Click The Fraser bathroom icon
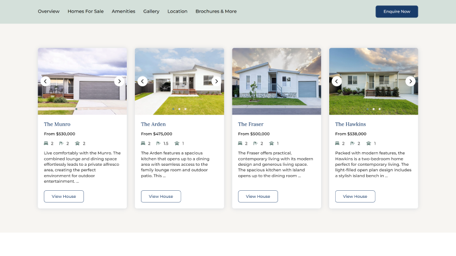 (255, 143)
